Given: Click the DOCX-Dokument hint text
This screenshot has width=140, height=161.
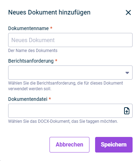Looking at the screenshot, I should (63, 121).
